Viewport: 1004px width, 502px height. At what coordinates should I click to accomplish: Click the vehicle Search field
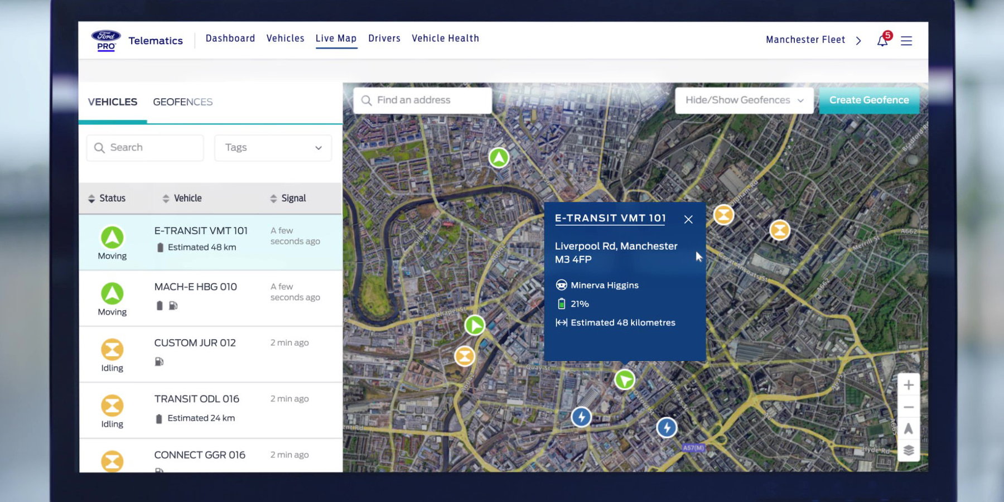tap(145, 148)
